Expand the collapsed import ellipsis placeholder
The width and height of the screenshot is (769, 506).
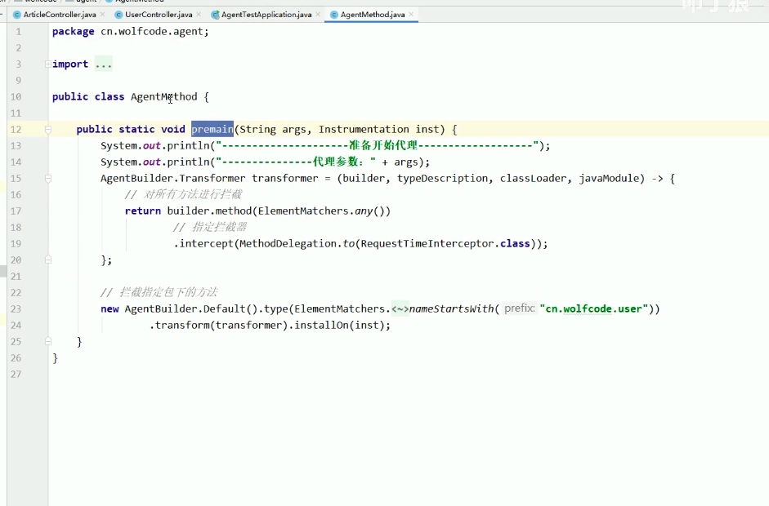(x=103, y=64)
